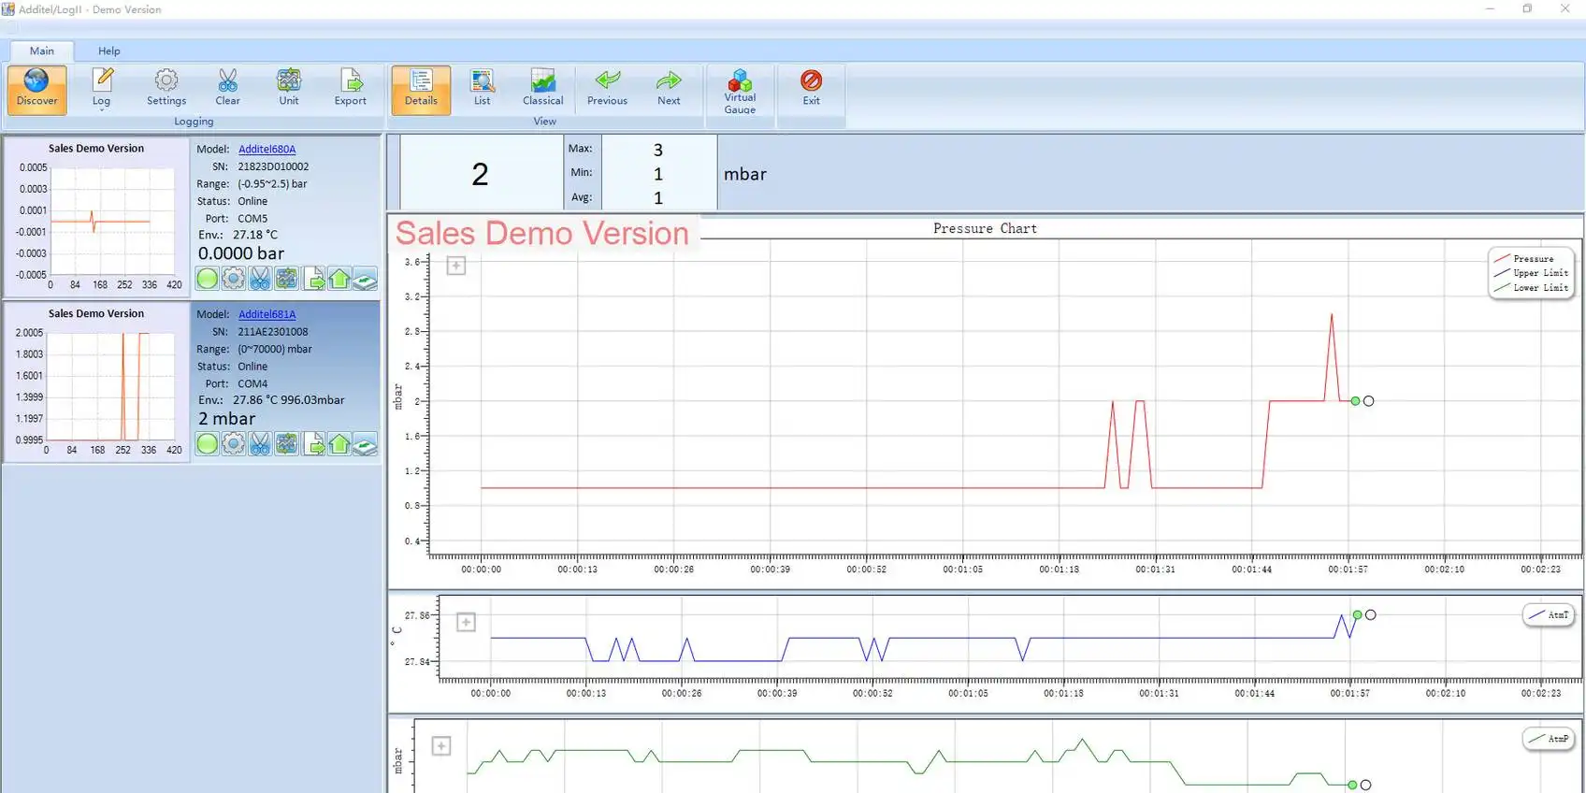The height and width of the screenshot is (793, 1586).
Task: Expand the AtmT temperature chart plus button
Action: click(x=466, y=623)
